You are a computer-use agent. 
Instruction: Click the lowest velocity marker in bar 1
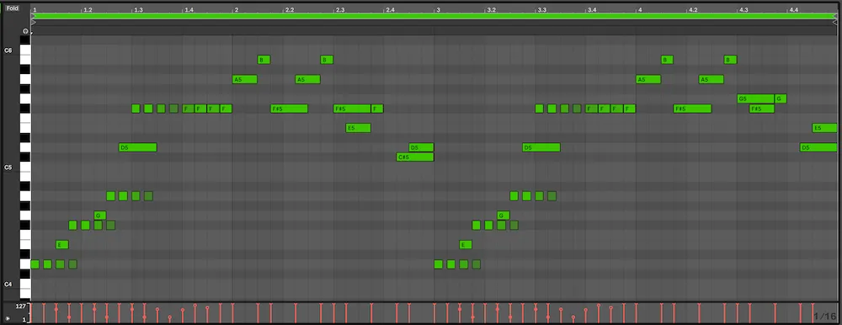pyautogui.click(x=170, y=317)
